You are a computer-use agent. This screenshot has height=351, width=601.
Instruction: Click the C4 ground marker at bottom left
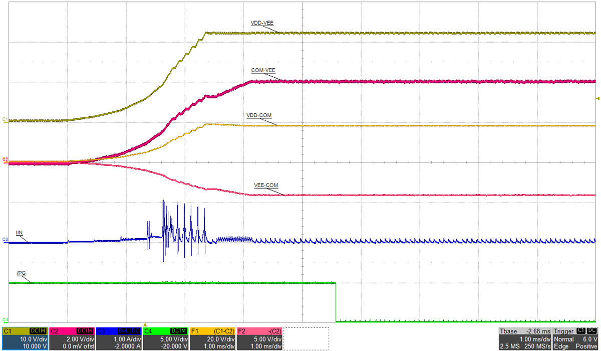coord(5,319)
